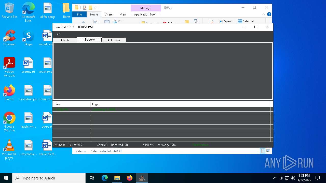Select the legalenvir... image file on desktop
The width and height of the screenshot is (326, 183).
(x=28, y=120)
